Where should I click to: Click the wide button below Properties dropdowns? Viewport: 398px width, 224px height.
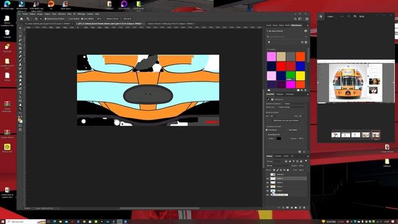(286, 120)
